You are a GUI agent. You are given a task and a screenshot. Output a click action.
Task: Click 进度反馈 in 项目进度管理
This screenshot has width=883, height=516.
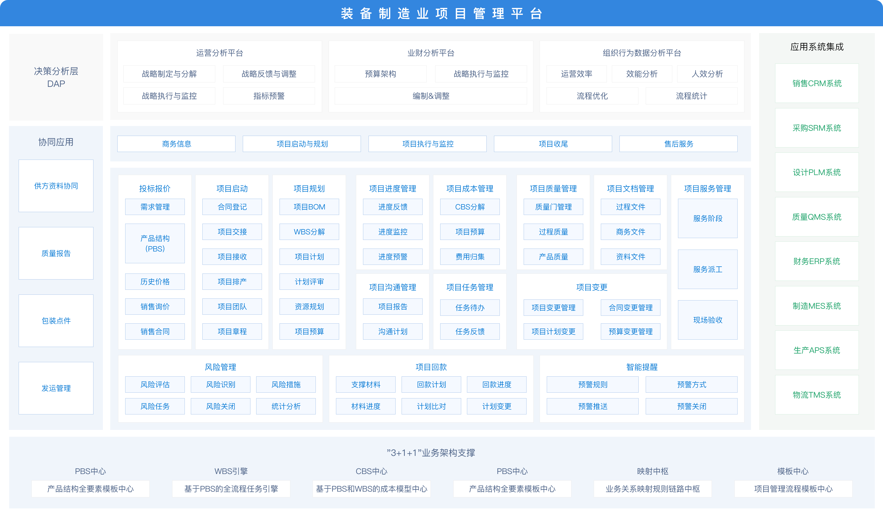[x=393, y=207]
